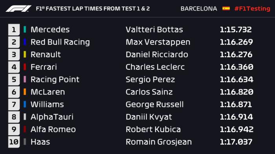Click the BARCELONA location label
This screenshot has height=154, width=275.
coord(199,9)
